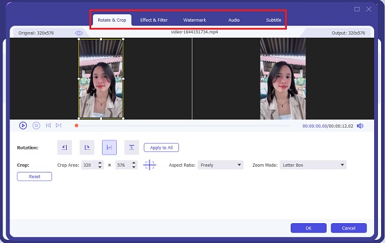Switch to Effect & Filter tab

tap(154, 20)
